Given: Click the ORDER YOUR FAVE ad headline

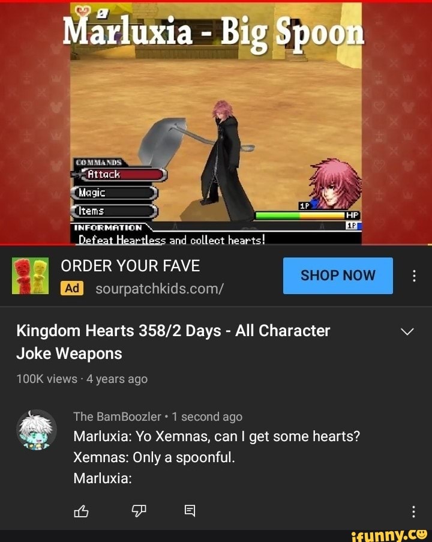Looking at the screenshot, I should point(130,266).
